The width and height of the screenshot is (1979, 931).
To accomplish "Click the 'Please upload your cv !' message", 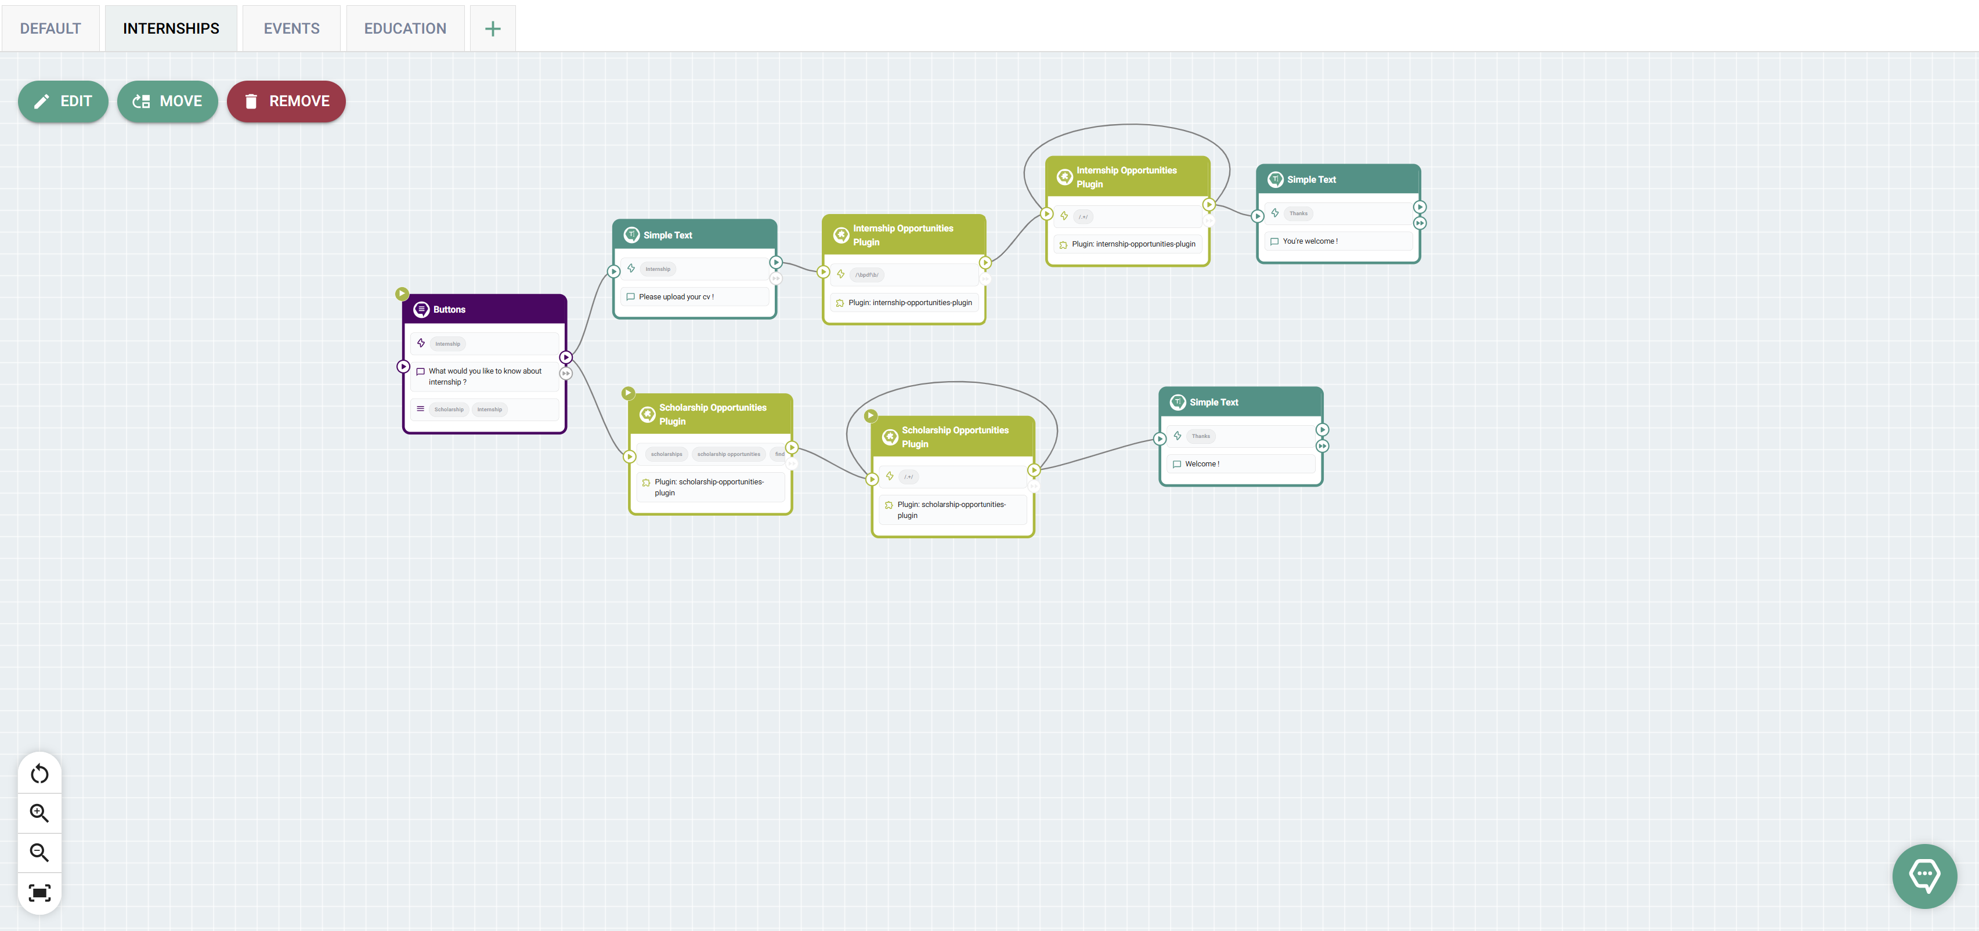I will [x=676, y=297].
